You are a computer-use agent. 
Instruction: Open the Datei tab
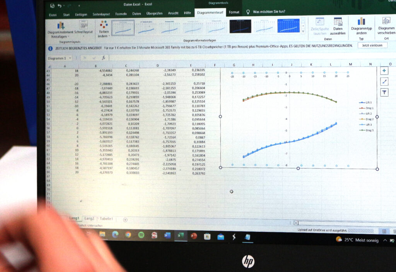pyautogui.click(x=53, y=15)
